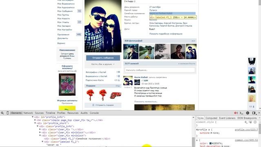Image resolution: width=261 pixels, height=147 pixels.
Task: Select the Styles tab
Action: [200, 118]
